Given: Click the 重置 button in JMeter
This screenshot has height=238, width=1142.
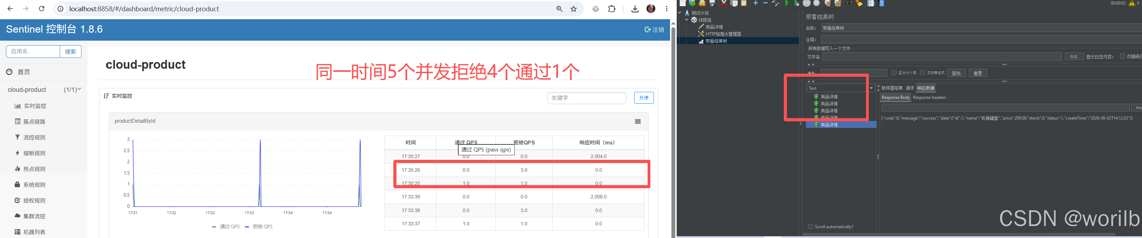Looking at the screenshot, I should 978,73.
